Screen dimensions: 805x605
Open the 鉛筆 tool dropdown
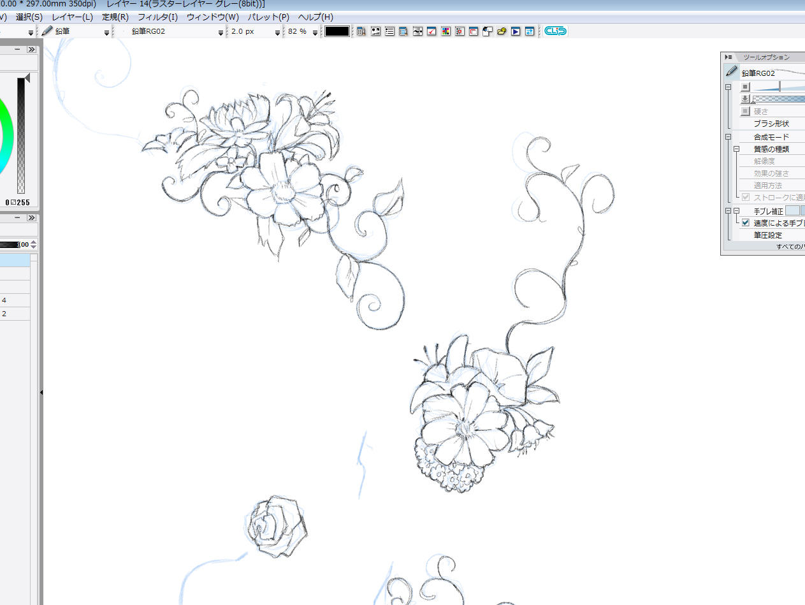point(106,32)
